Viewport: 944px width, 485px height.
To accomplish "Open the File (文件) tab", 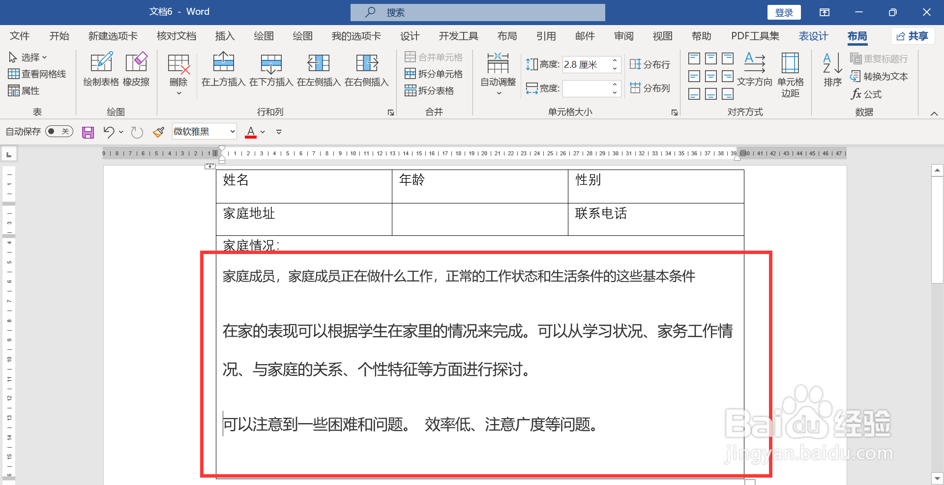I will (x=20, y=36).
